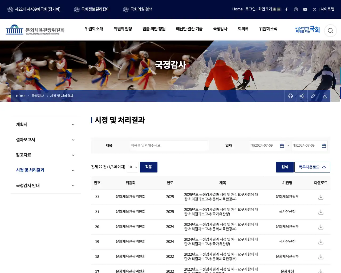Download file for row 21

click(321, 212)
